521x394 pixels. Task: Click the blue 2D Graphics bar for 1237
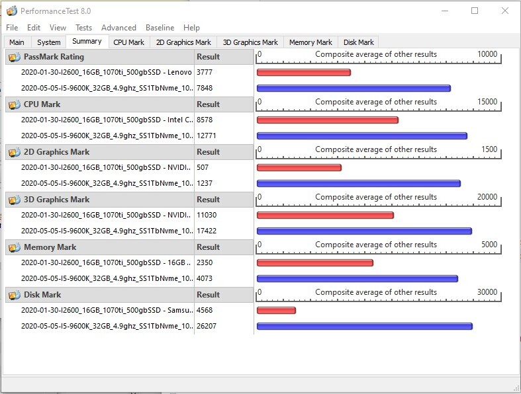(x=359, y=184)
